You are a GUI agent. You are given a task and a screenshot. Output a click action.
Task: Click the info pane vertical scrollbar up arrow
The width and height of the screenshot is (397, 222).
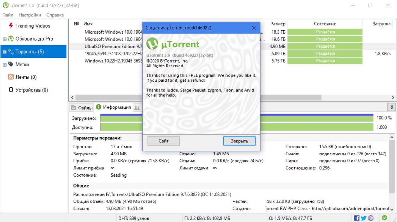pos(392,137)
